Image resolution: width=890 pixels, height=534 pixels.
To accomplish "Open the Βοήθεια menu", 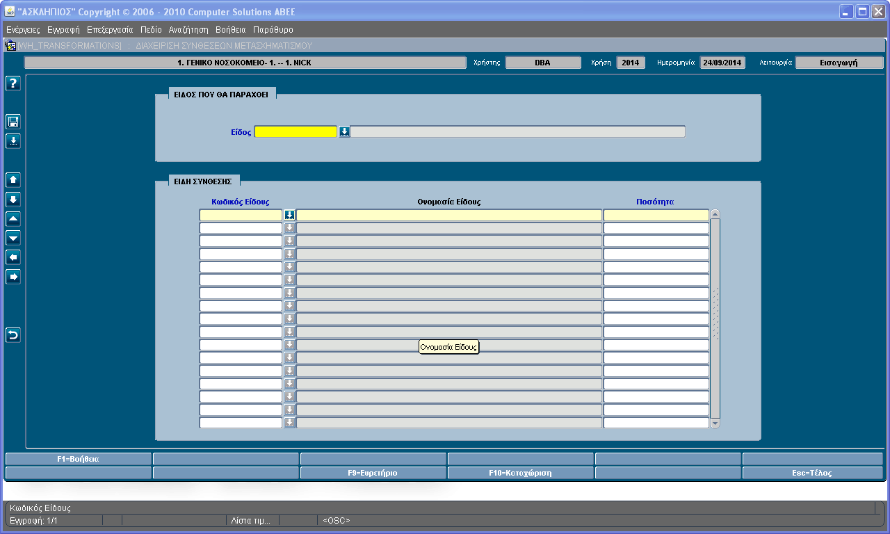I will (x=231, y=30).
